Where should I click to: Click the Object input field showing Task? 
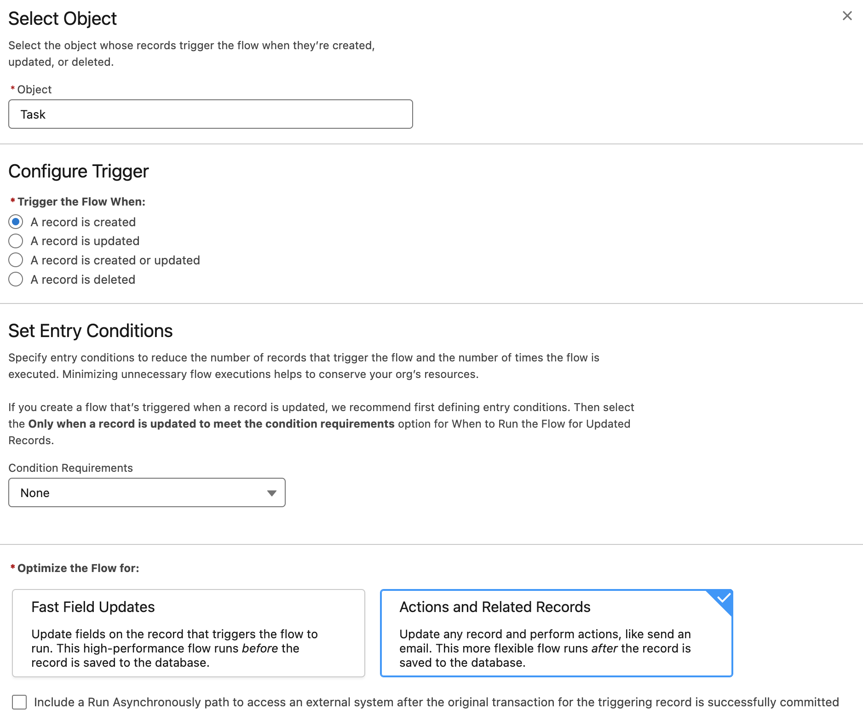pos(211,114)
